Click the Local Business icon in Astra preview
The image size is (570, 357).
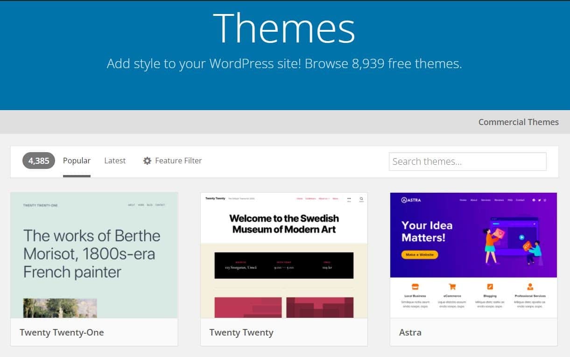click(415, 286)
